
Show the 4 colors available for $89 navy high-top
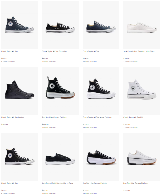[x=8, y=62]
